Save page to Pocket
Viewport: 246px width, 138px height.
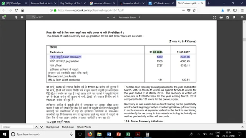click(x=189, y=10)
